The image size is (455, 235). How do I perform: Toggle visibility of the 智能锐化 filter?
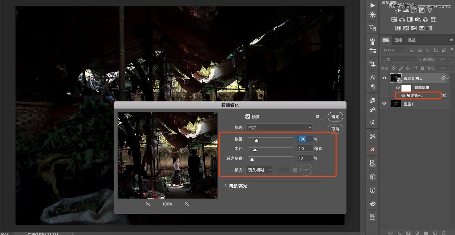click(x=403, y=96)
